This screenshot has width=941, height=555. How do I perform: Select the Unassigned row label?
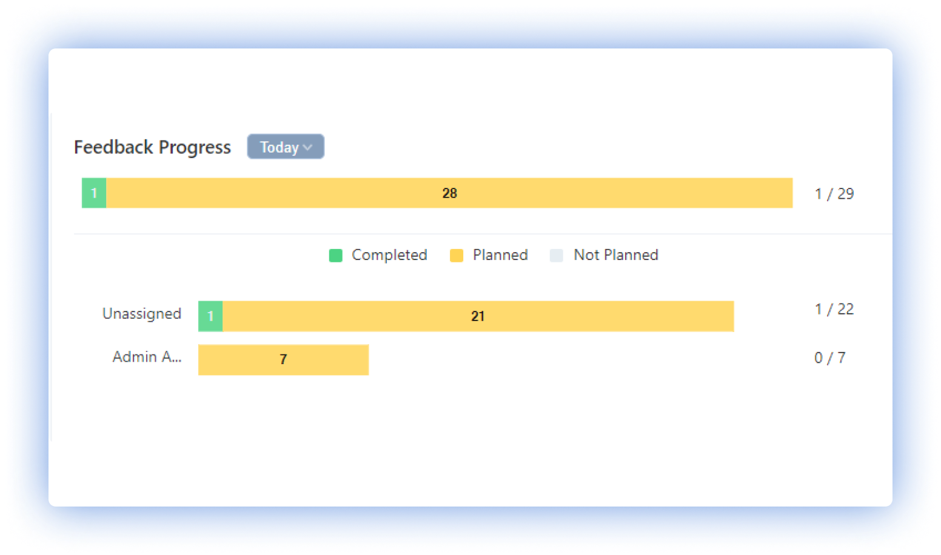point(142,314)
